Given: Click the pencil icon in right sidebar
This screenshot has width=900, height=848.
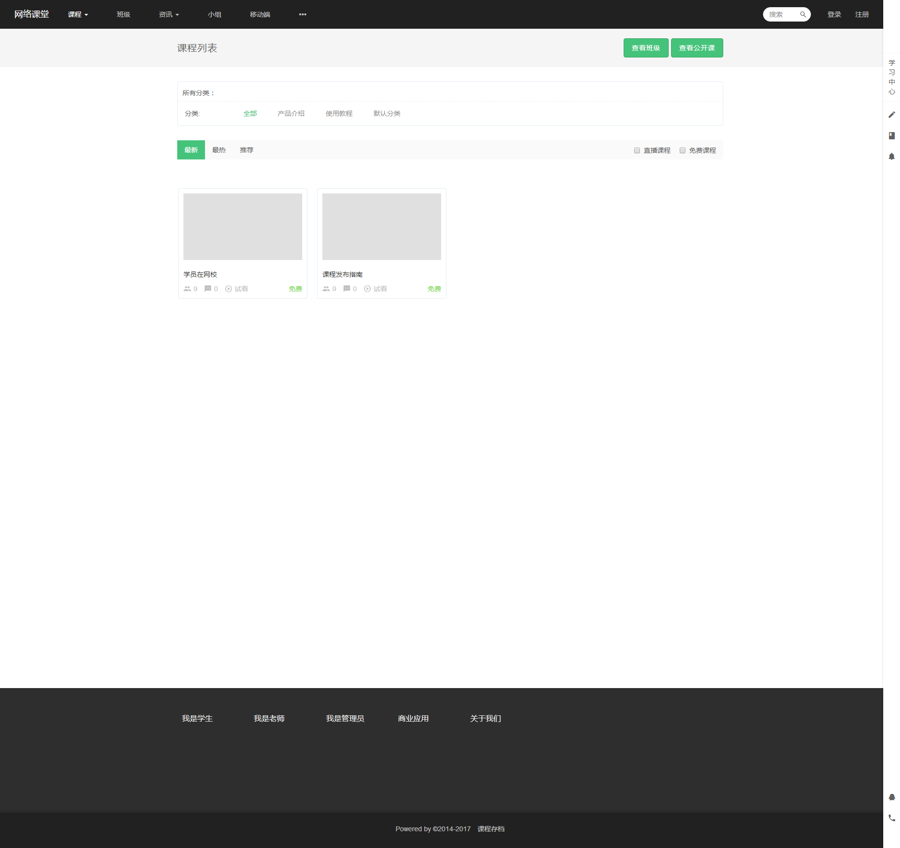Looking at the screenshot, I should 891,115.
